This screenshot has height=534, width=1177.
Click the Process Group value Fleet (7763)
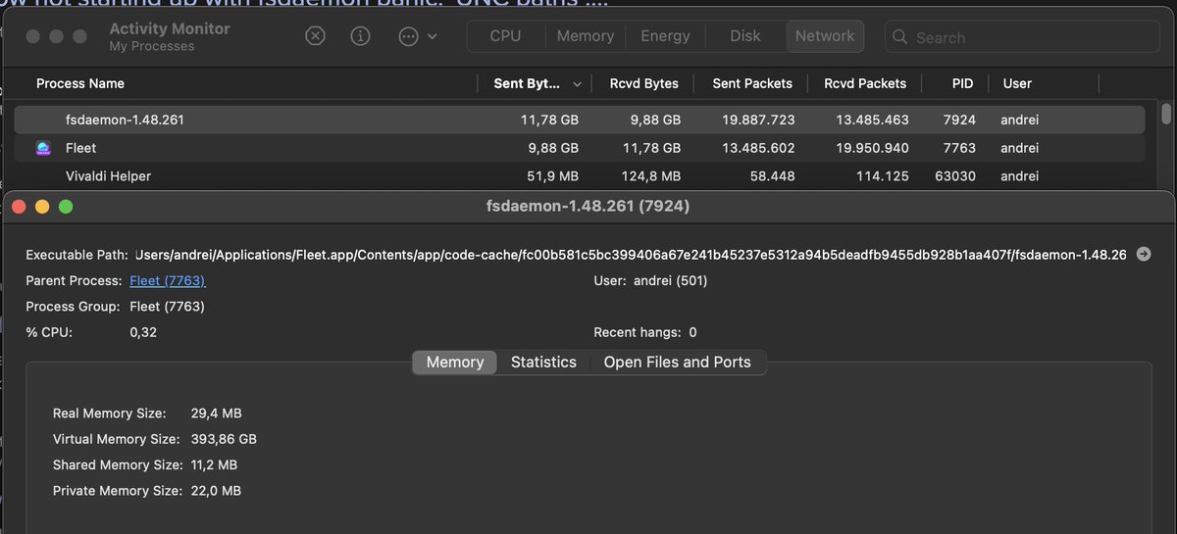click(x=168, y=307)
